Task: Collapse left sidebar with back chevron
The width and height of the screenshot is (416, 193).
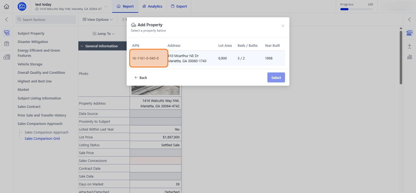Action: tap(7, 19)
